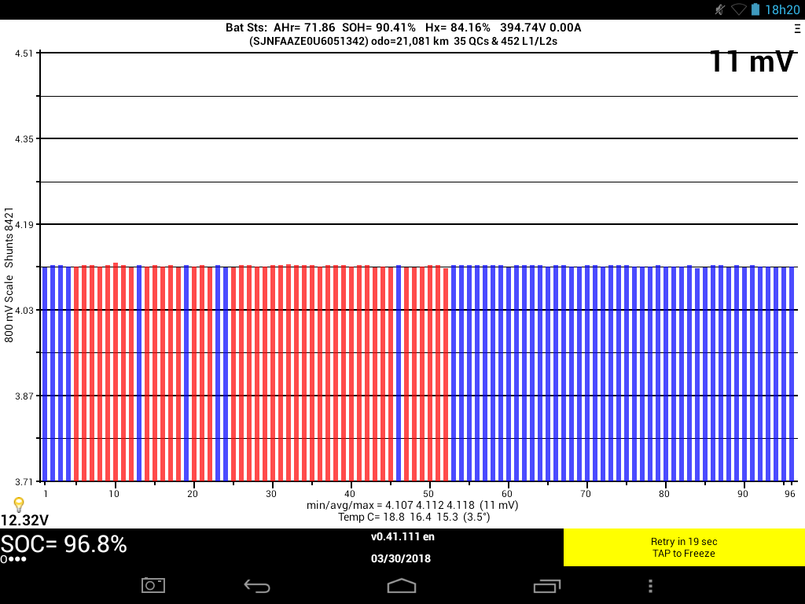Open the recent apps overview
Screen dimensions: 805x604
tap(546, 586)
